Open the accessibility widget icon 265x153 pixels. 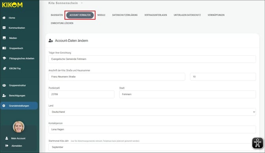(257, 143)
